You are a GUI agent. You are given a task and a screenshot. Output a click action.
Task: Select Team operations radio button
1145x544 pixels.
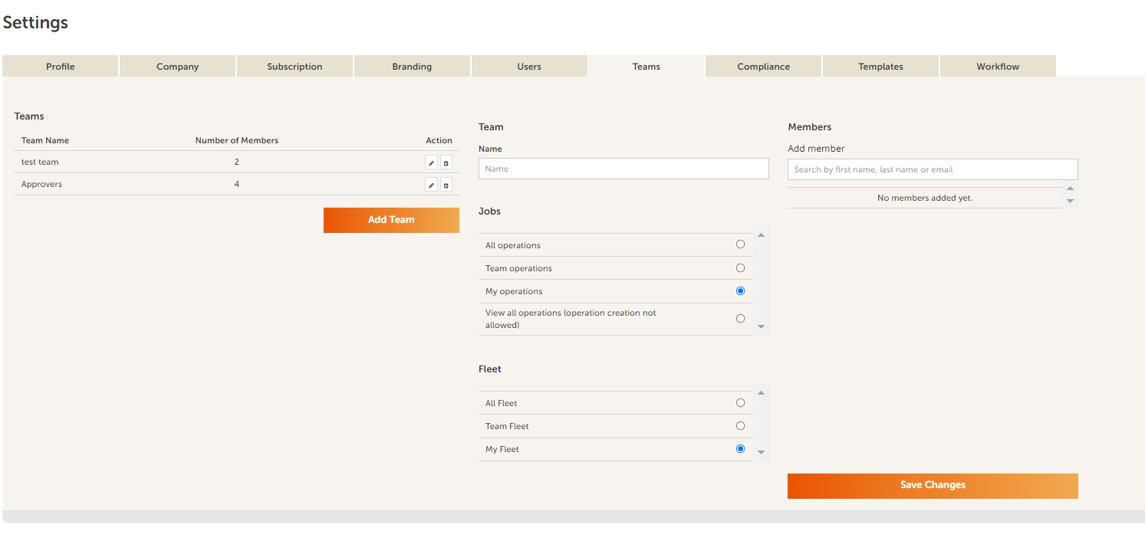[x=740, y=268]
